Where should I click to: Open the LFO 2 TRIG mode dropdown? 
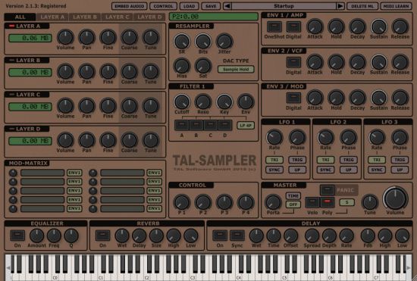click(x=349, y=160)
